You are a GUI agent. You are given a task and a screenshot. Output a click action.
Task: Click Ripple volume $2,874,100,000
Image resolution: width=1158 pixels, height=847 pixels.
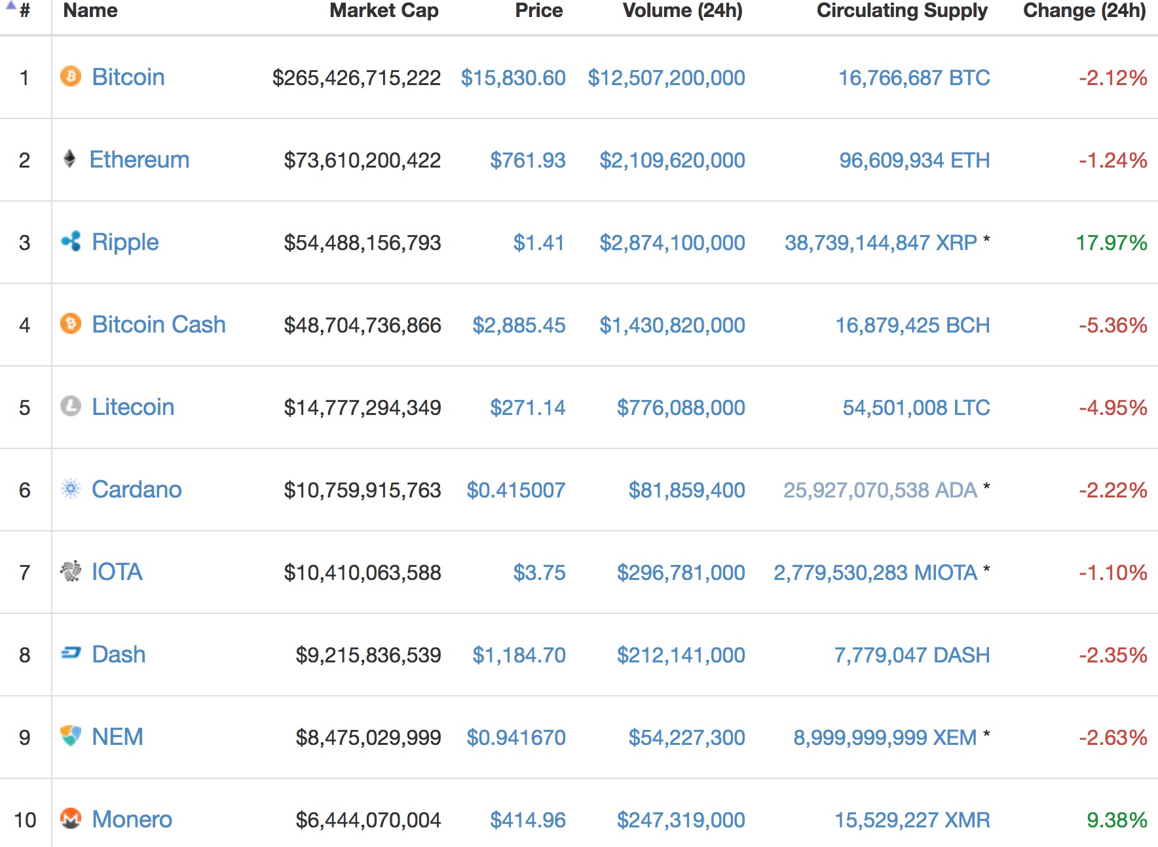coord(672,243)
